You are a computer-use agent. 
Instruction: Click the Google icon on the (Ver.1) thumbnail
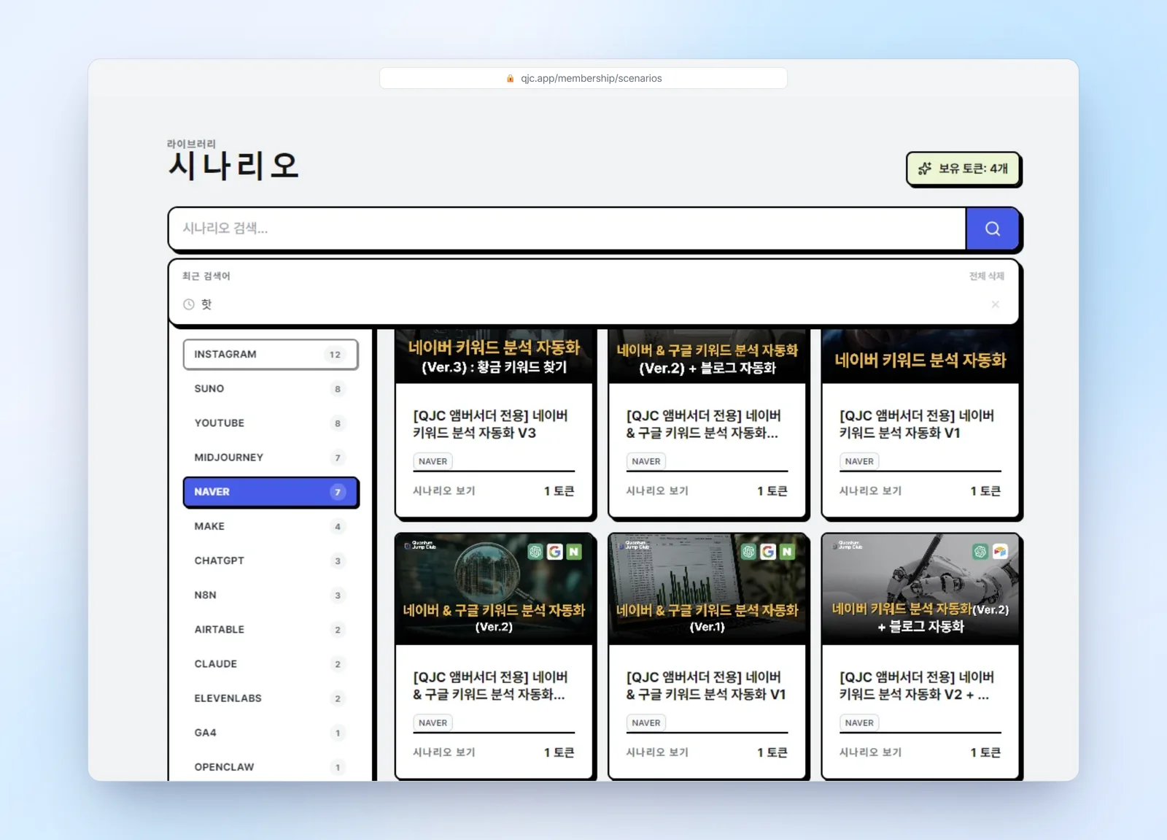pyautogui.click(x=768, y=552)
